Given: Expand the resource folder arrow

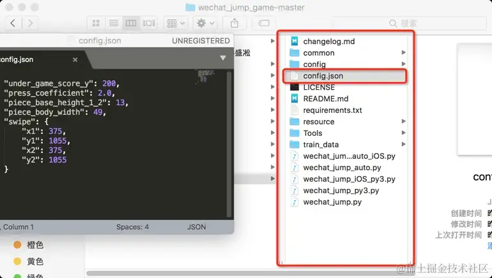Looking at the screenshot, I should (404, 121).
